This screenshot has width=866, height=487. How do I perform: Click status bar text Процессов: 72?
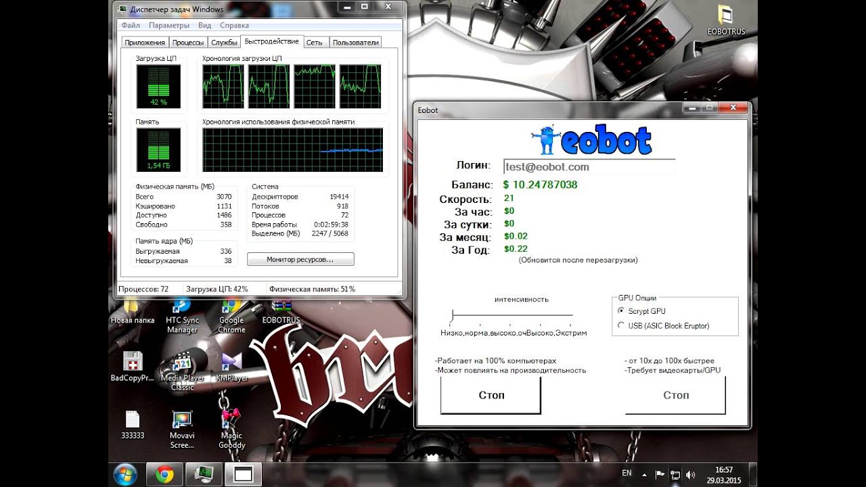click(143, 289)
